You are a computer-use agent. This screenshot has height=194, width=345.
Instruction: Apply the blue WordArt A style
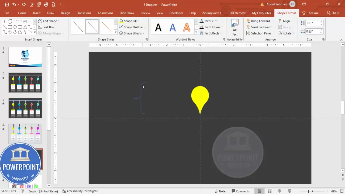click(x=172, y=27)
